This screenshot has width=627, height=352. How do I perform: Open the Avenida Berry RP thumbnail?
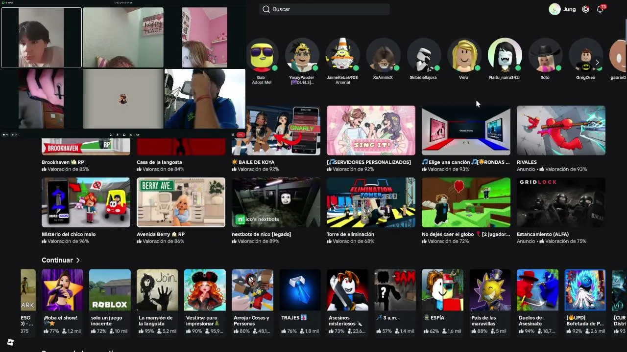(181, 202)
